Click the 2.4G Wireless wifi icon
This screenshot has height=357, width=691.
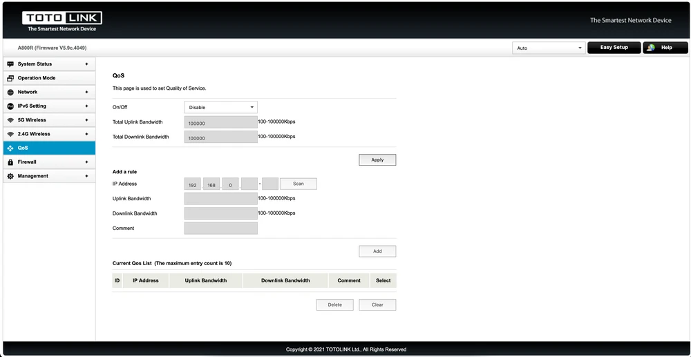pyautogui.click(x=10, y=134)
